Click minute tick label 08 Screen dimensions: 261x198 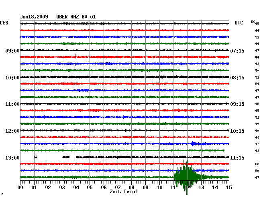point(131,187)
